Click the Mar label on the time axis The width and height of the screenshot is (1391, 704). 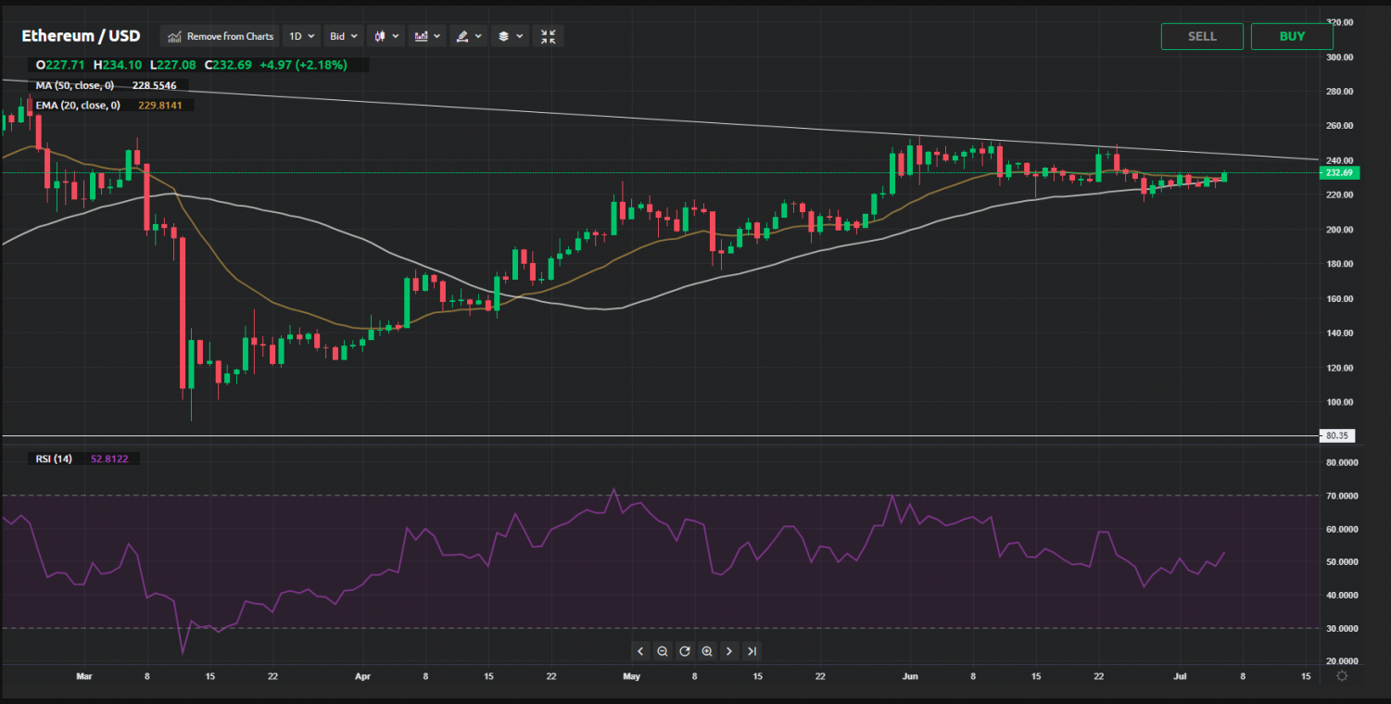[x=84, y=676]
